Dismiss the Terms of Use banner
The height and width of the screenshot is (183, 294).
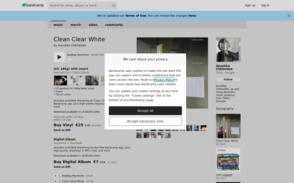[289, 16]
